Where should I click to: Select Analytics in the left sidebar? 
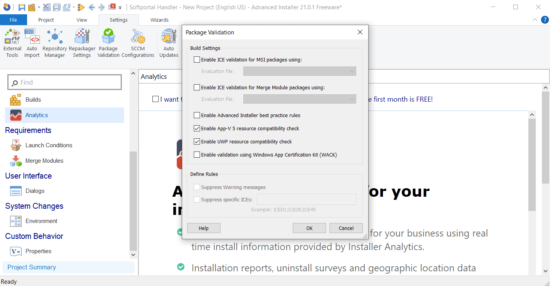coord(65,115)
